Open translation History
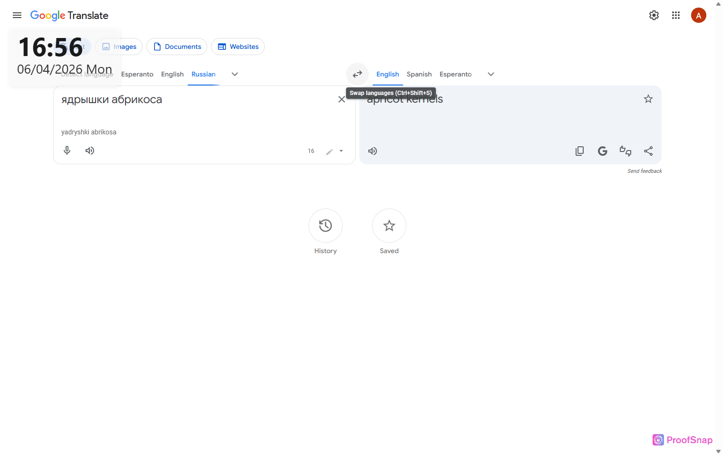 (326, 226)
